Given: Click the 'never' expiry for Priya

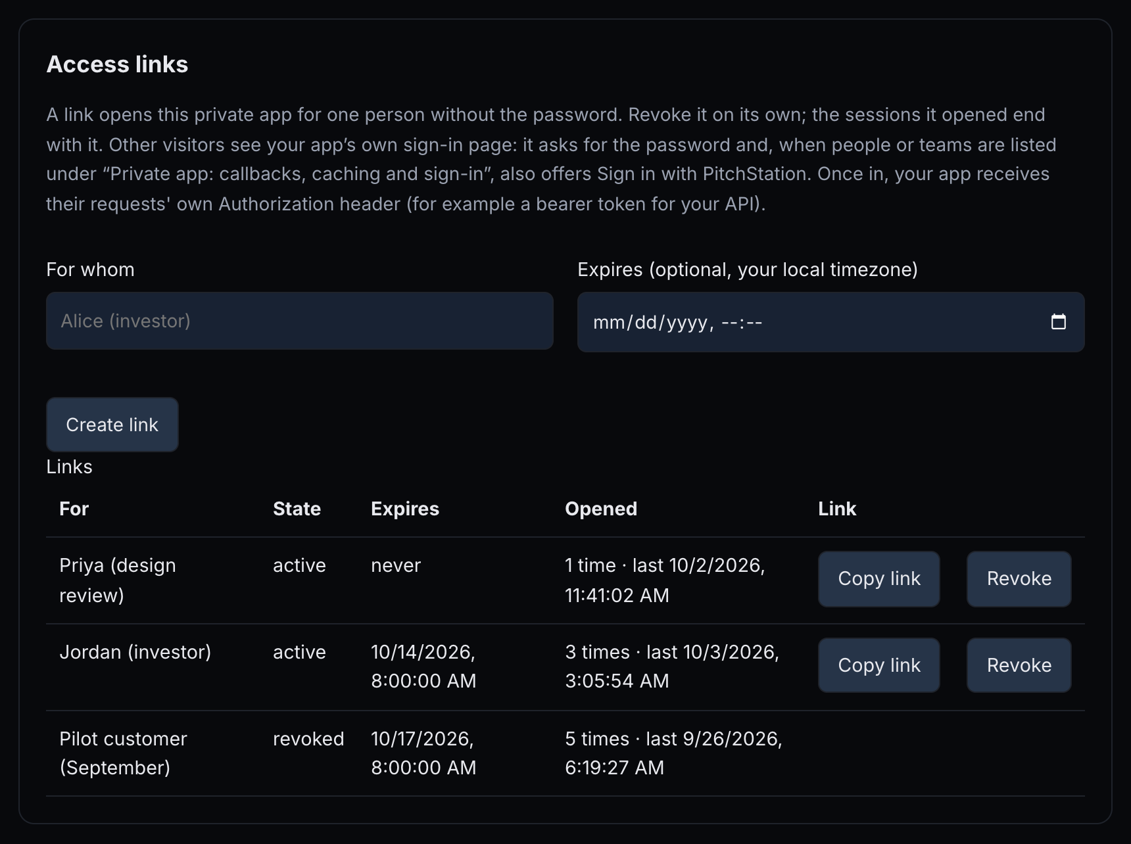Looking at the screenshot, I should tap(396, 565).
